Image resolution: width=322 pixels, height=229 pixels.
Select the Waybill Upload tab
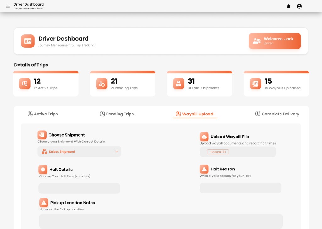195,114
